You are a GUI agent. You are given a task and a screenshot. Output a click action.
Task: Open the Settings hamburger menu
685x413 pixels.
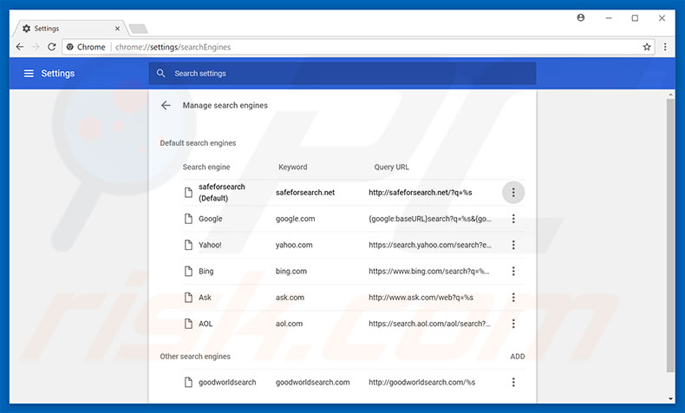pyautogui.click(x=29, y=74)
